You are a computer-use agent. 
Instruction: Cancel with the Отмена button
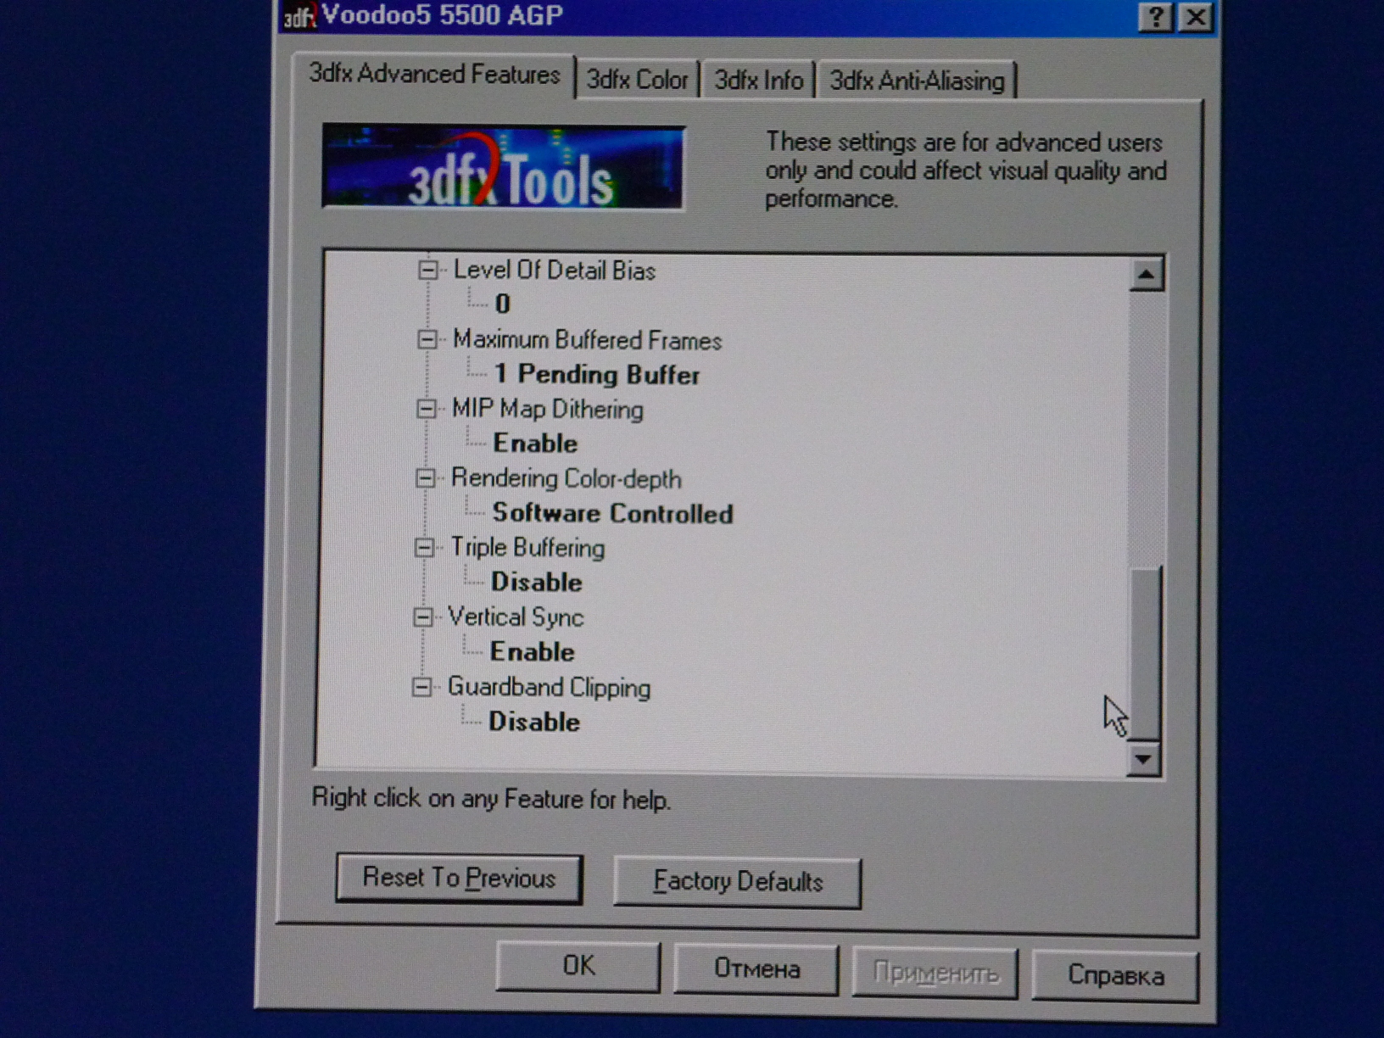(756, 969)
